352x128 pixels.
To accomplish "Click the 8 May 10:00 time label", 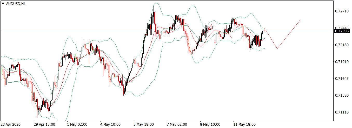I will click(x=210, y=124).
